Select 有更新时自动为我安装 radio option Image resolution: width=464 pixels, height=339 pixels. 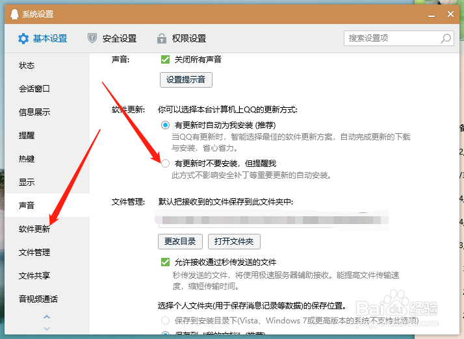(x=166, y=125)
